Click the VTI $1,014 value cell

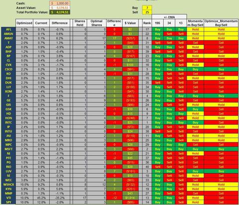[130, 198]
